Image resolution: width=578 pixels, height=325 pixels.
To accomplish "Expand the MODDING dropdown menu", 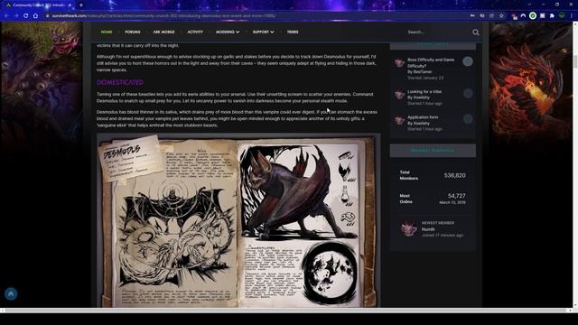I will (x=228, y=32).
